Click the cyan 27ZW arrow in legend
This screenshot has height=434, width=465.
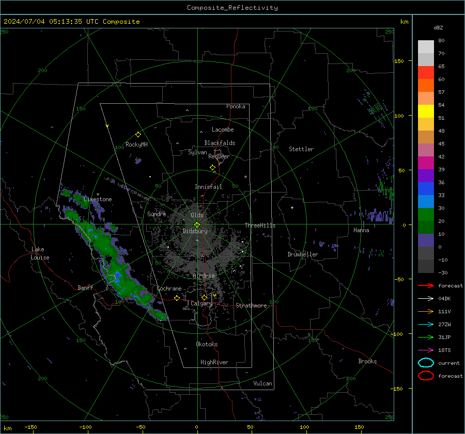[426, 325]
